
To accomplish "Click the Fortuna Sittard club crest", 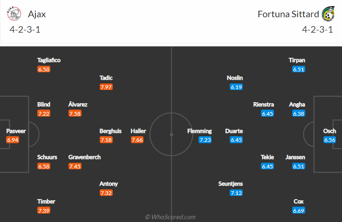I will pyautogui.click(x=329, y=14).
